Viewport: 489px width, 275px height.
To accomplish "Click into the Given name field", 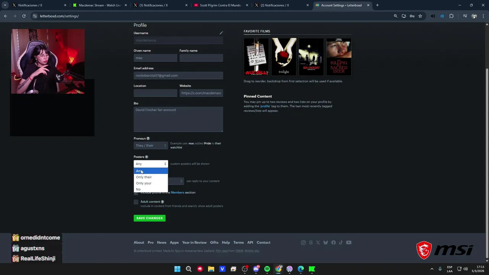I will click(x=155, y=58).
